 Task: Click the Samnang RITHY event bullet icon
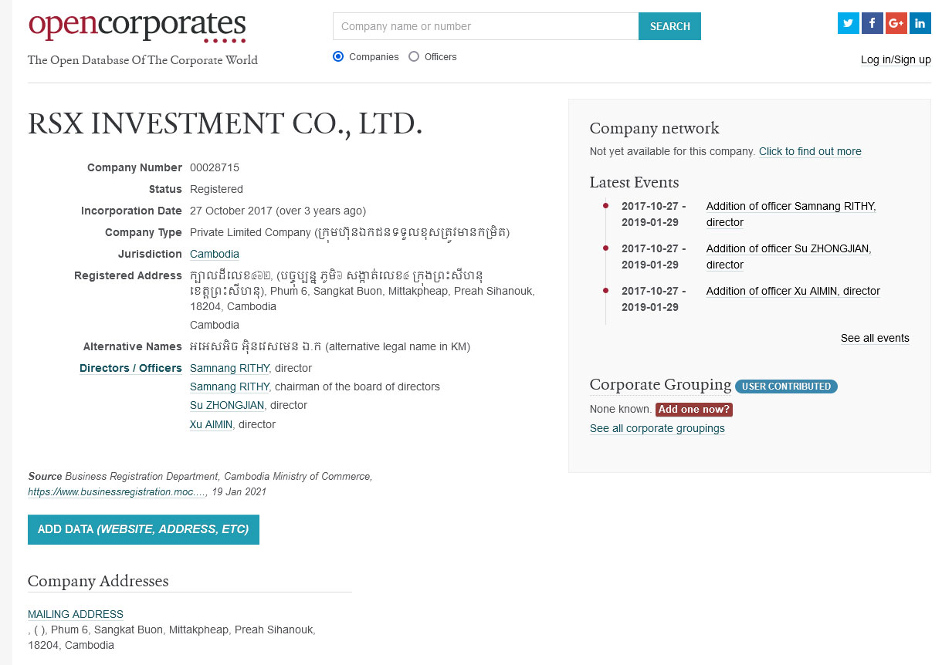(605, 205)
